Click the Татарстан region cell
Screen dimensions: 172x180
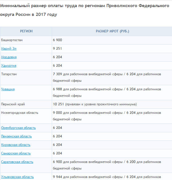click(26, 78)
